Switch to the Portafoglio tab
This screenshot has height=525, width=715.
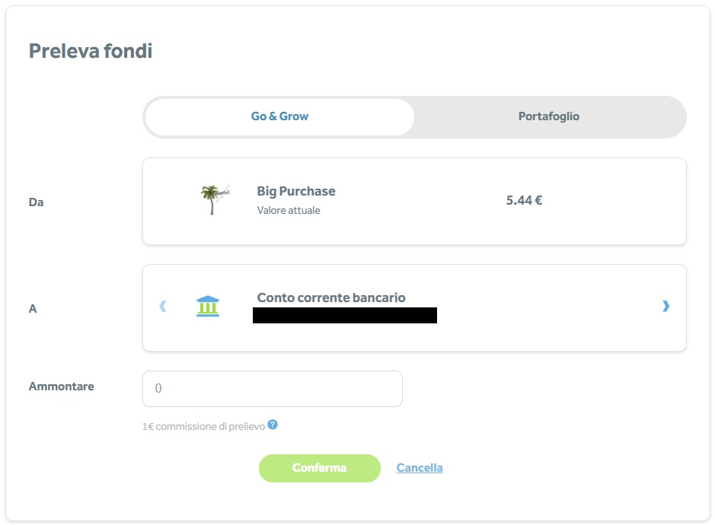pos(548,116)
